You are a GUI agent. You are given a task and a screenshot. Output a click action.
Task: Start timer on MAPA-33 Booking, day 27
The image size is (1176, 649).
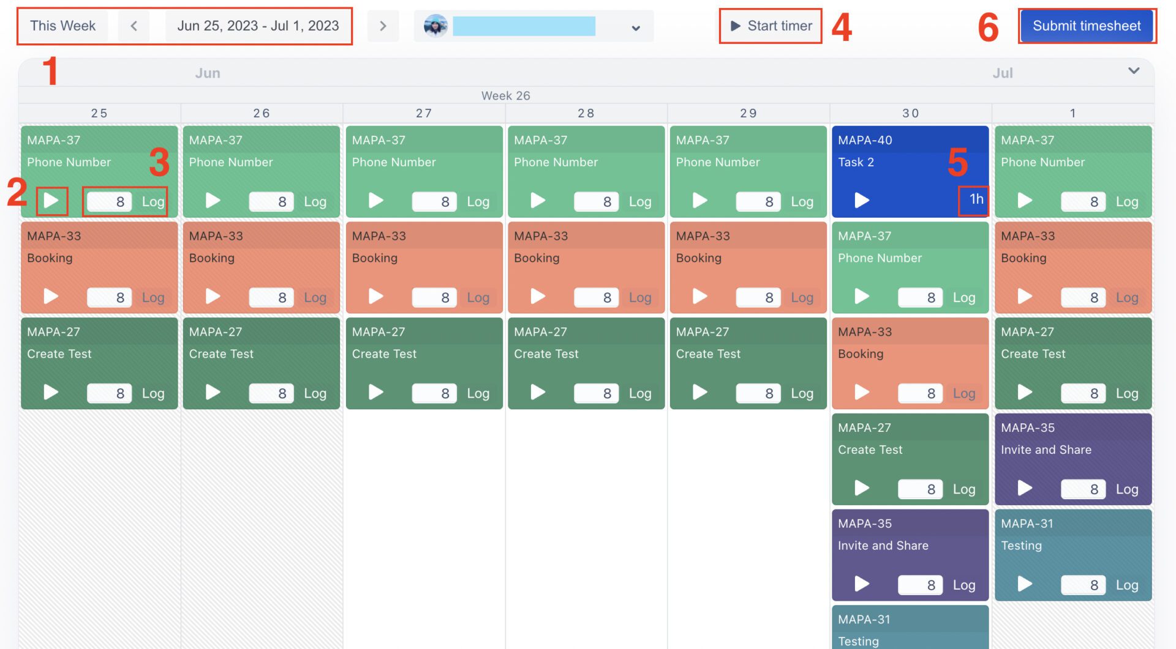click(x=376, y=297)
